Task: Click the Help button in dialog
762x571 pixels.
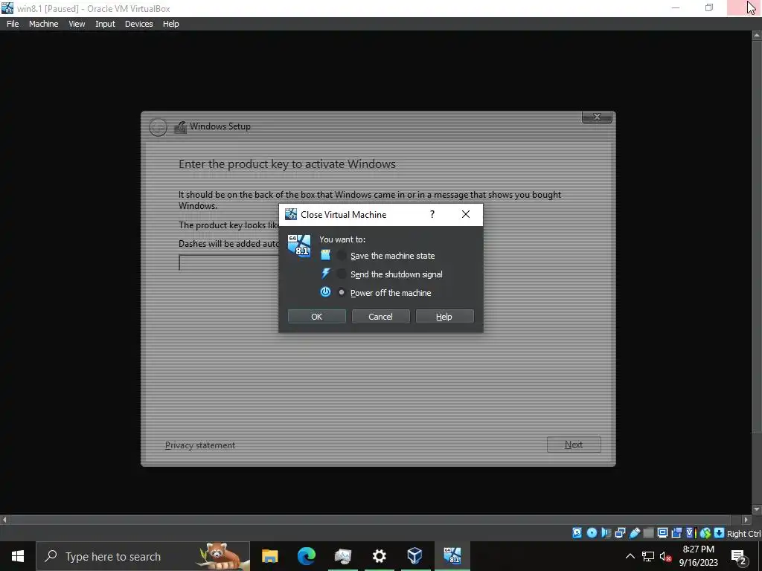Action: coord(444,317)
